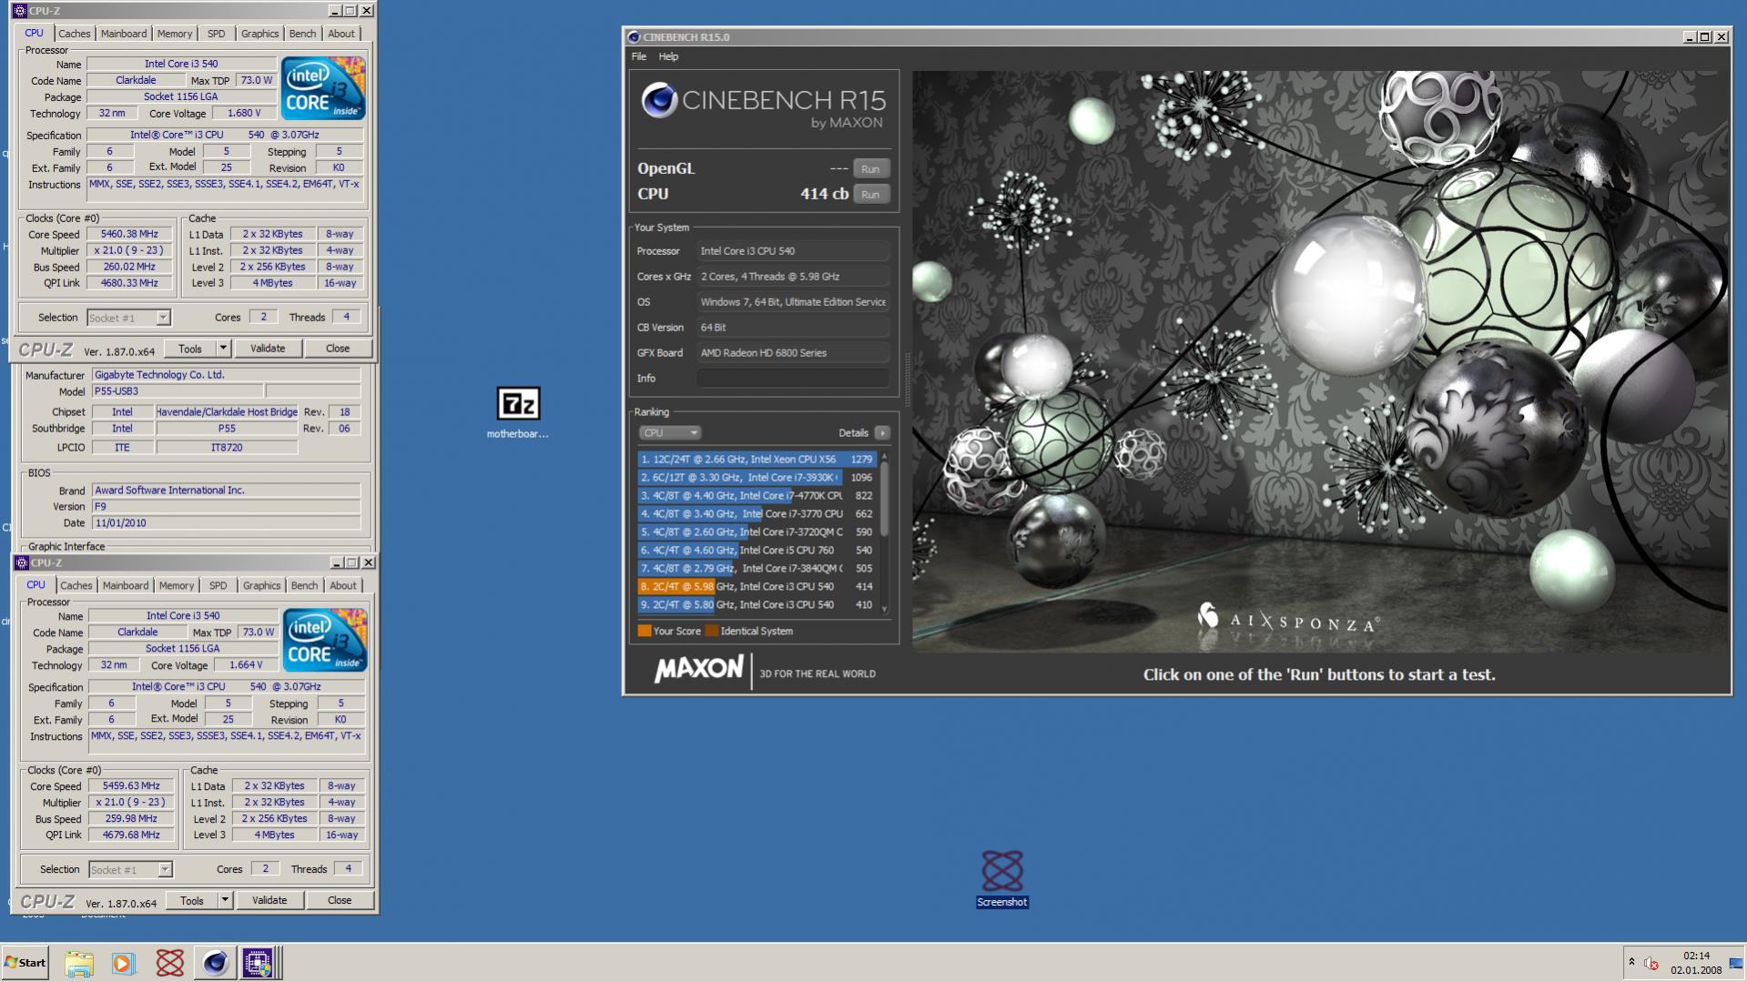The width and height of the screenshot is (1747, 982).
Task: Open the Mainboard tab in the top CPU-Z window
Action: [124, 34]
